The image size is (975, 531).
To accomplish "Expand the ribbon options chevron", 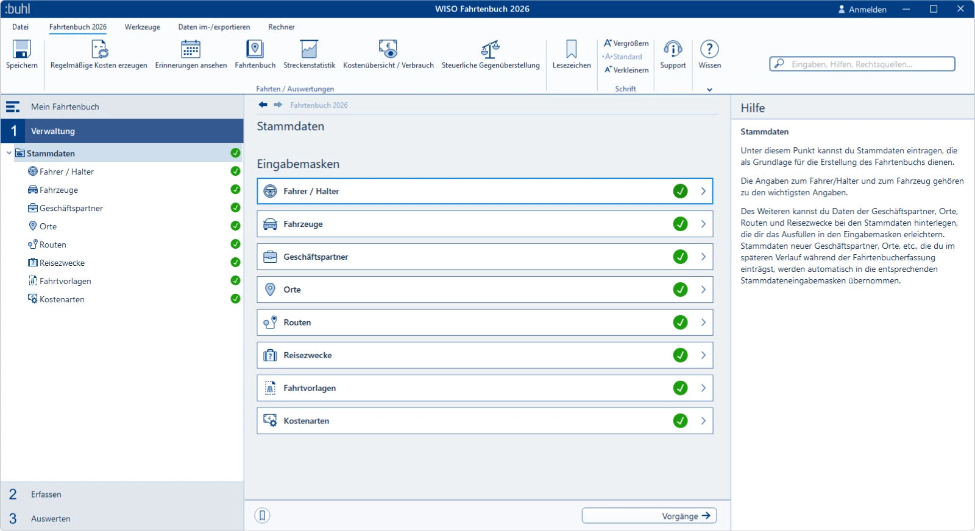I will click(x=709, y=89).
